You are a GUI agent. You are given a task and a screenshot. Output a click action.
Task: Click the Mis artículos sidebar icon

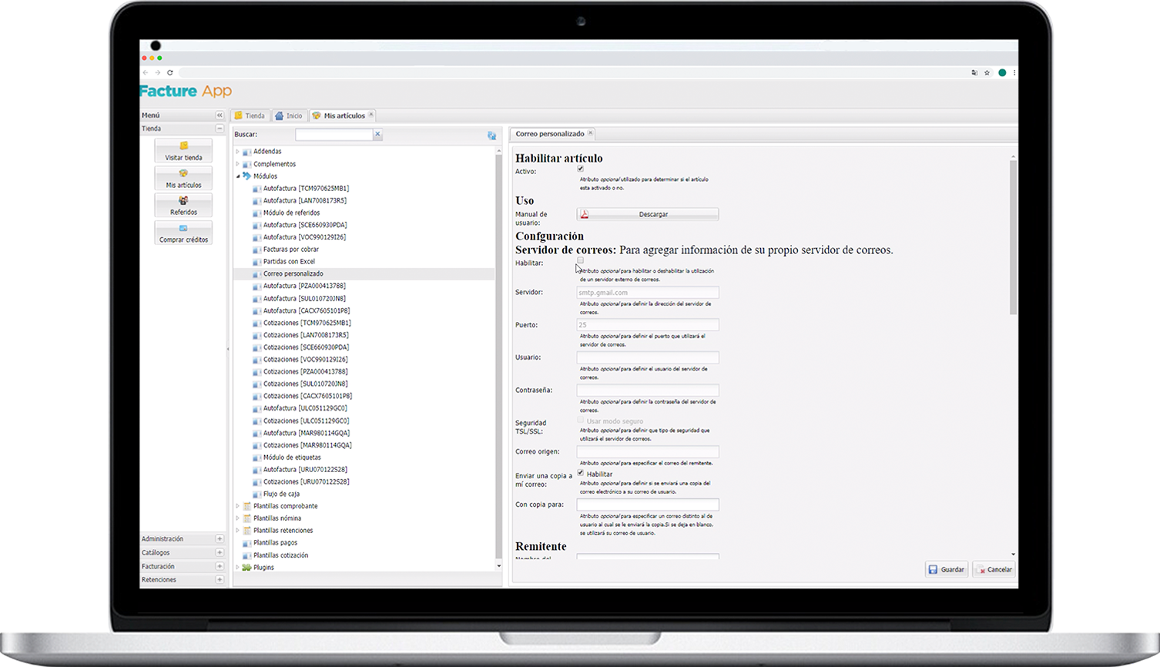[x=183, y=178]
